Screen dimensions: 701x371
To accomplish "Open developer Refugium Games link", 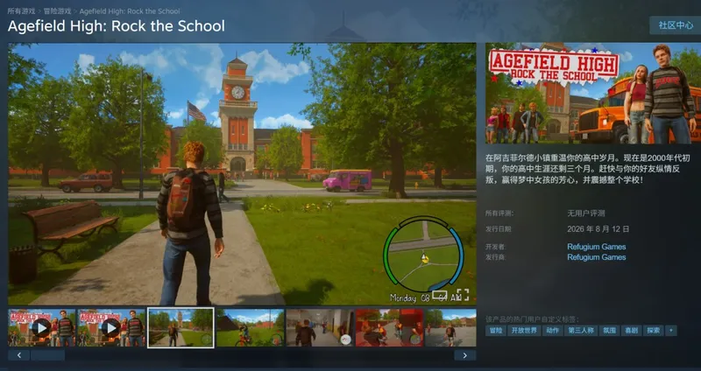I will [597, 247].
